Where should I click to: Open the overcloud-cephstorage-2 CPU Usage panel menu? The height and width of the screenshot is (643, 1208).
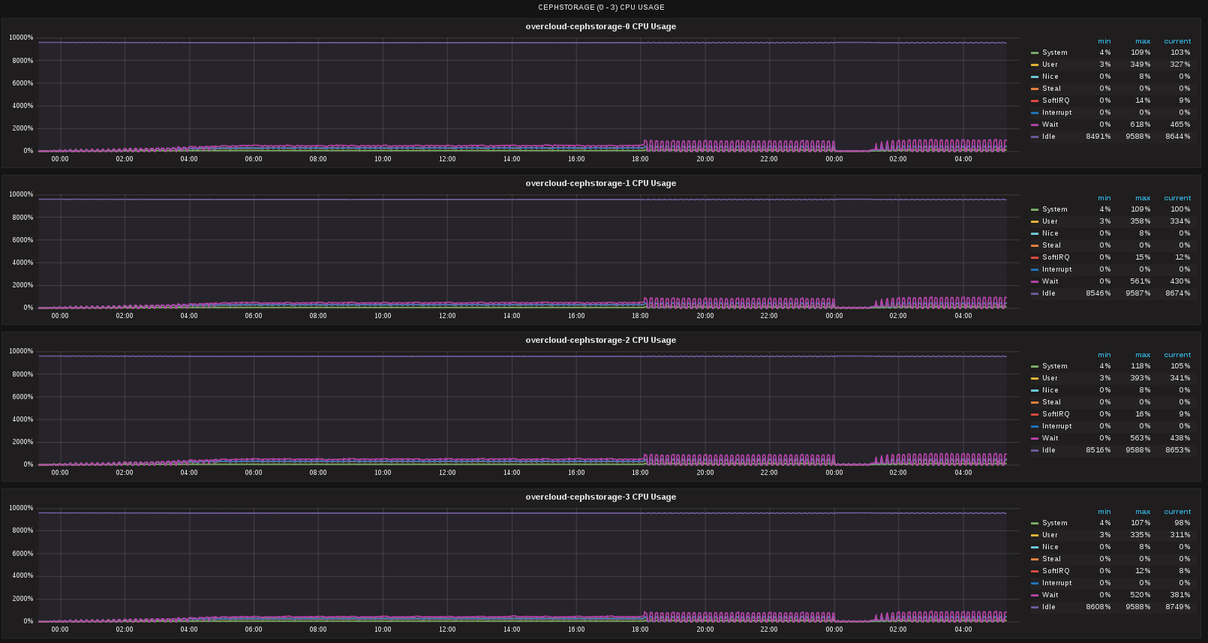(x=600, y=340)
